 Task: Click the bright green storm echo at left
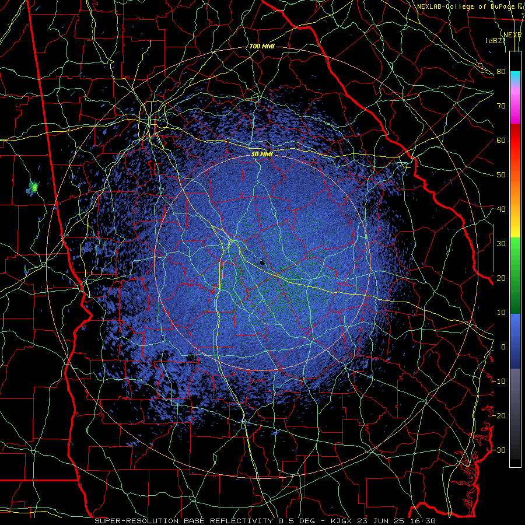pos(33,187)
